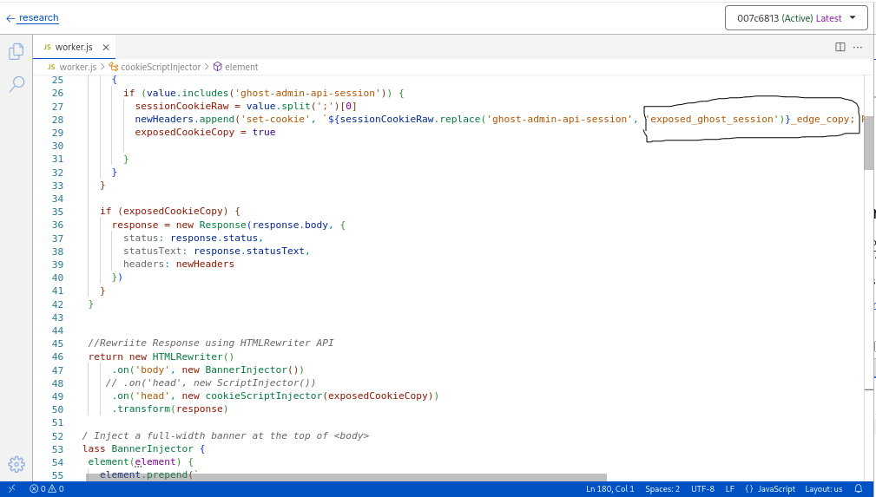Open the 007c6813 (Active) Latest version dropdown
Screen dimensions: 876x497
(796, 18)
